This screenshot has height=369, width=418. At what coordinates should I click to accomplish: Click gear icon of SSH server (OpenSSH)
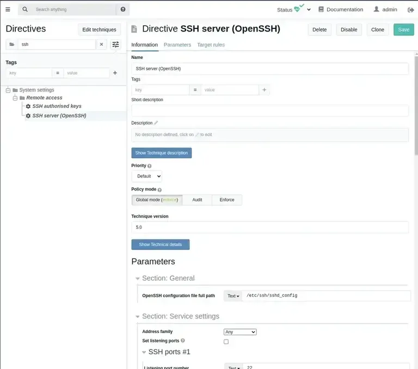point(28,116)
